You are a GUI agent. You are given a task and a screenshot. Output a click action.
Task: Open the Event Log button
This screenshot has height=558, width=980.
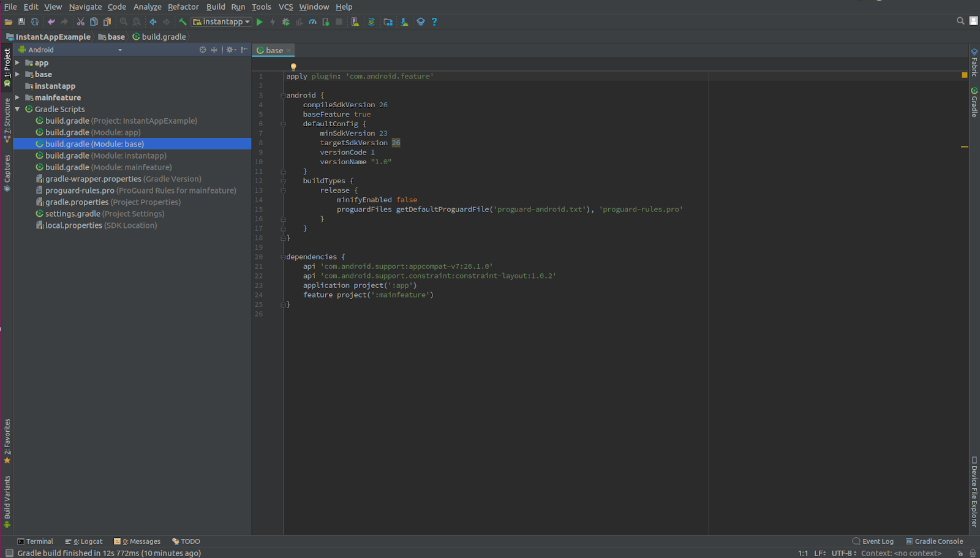(x=873, y=541)
